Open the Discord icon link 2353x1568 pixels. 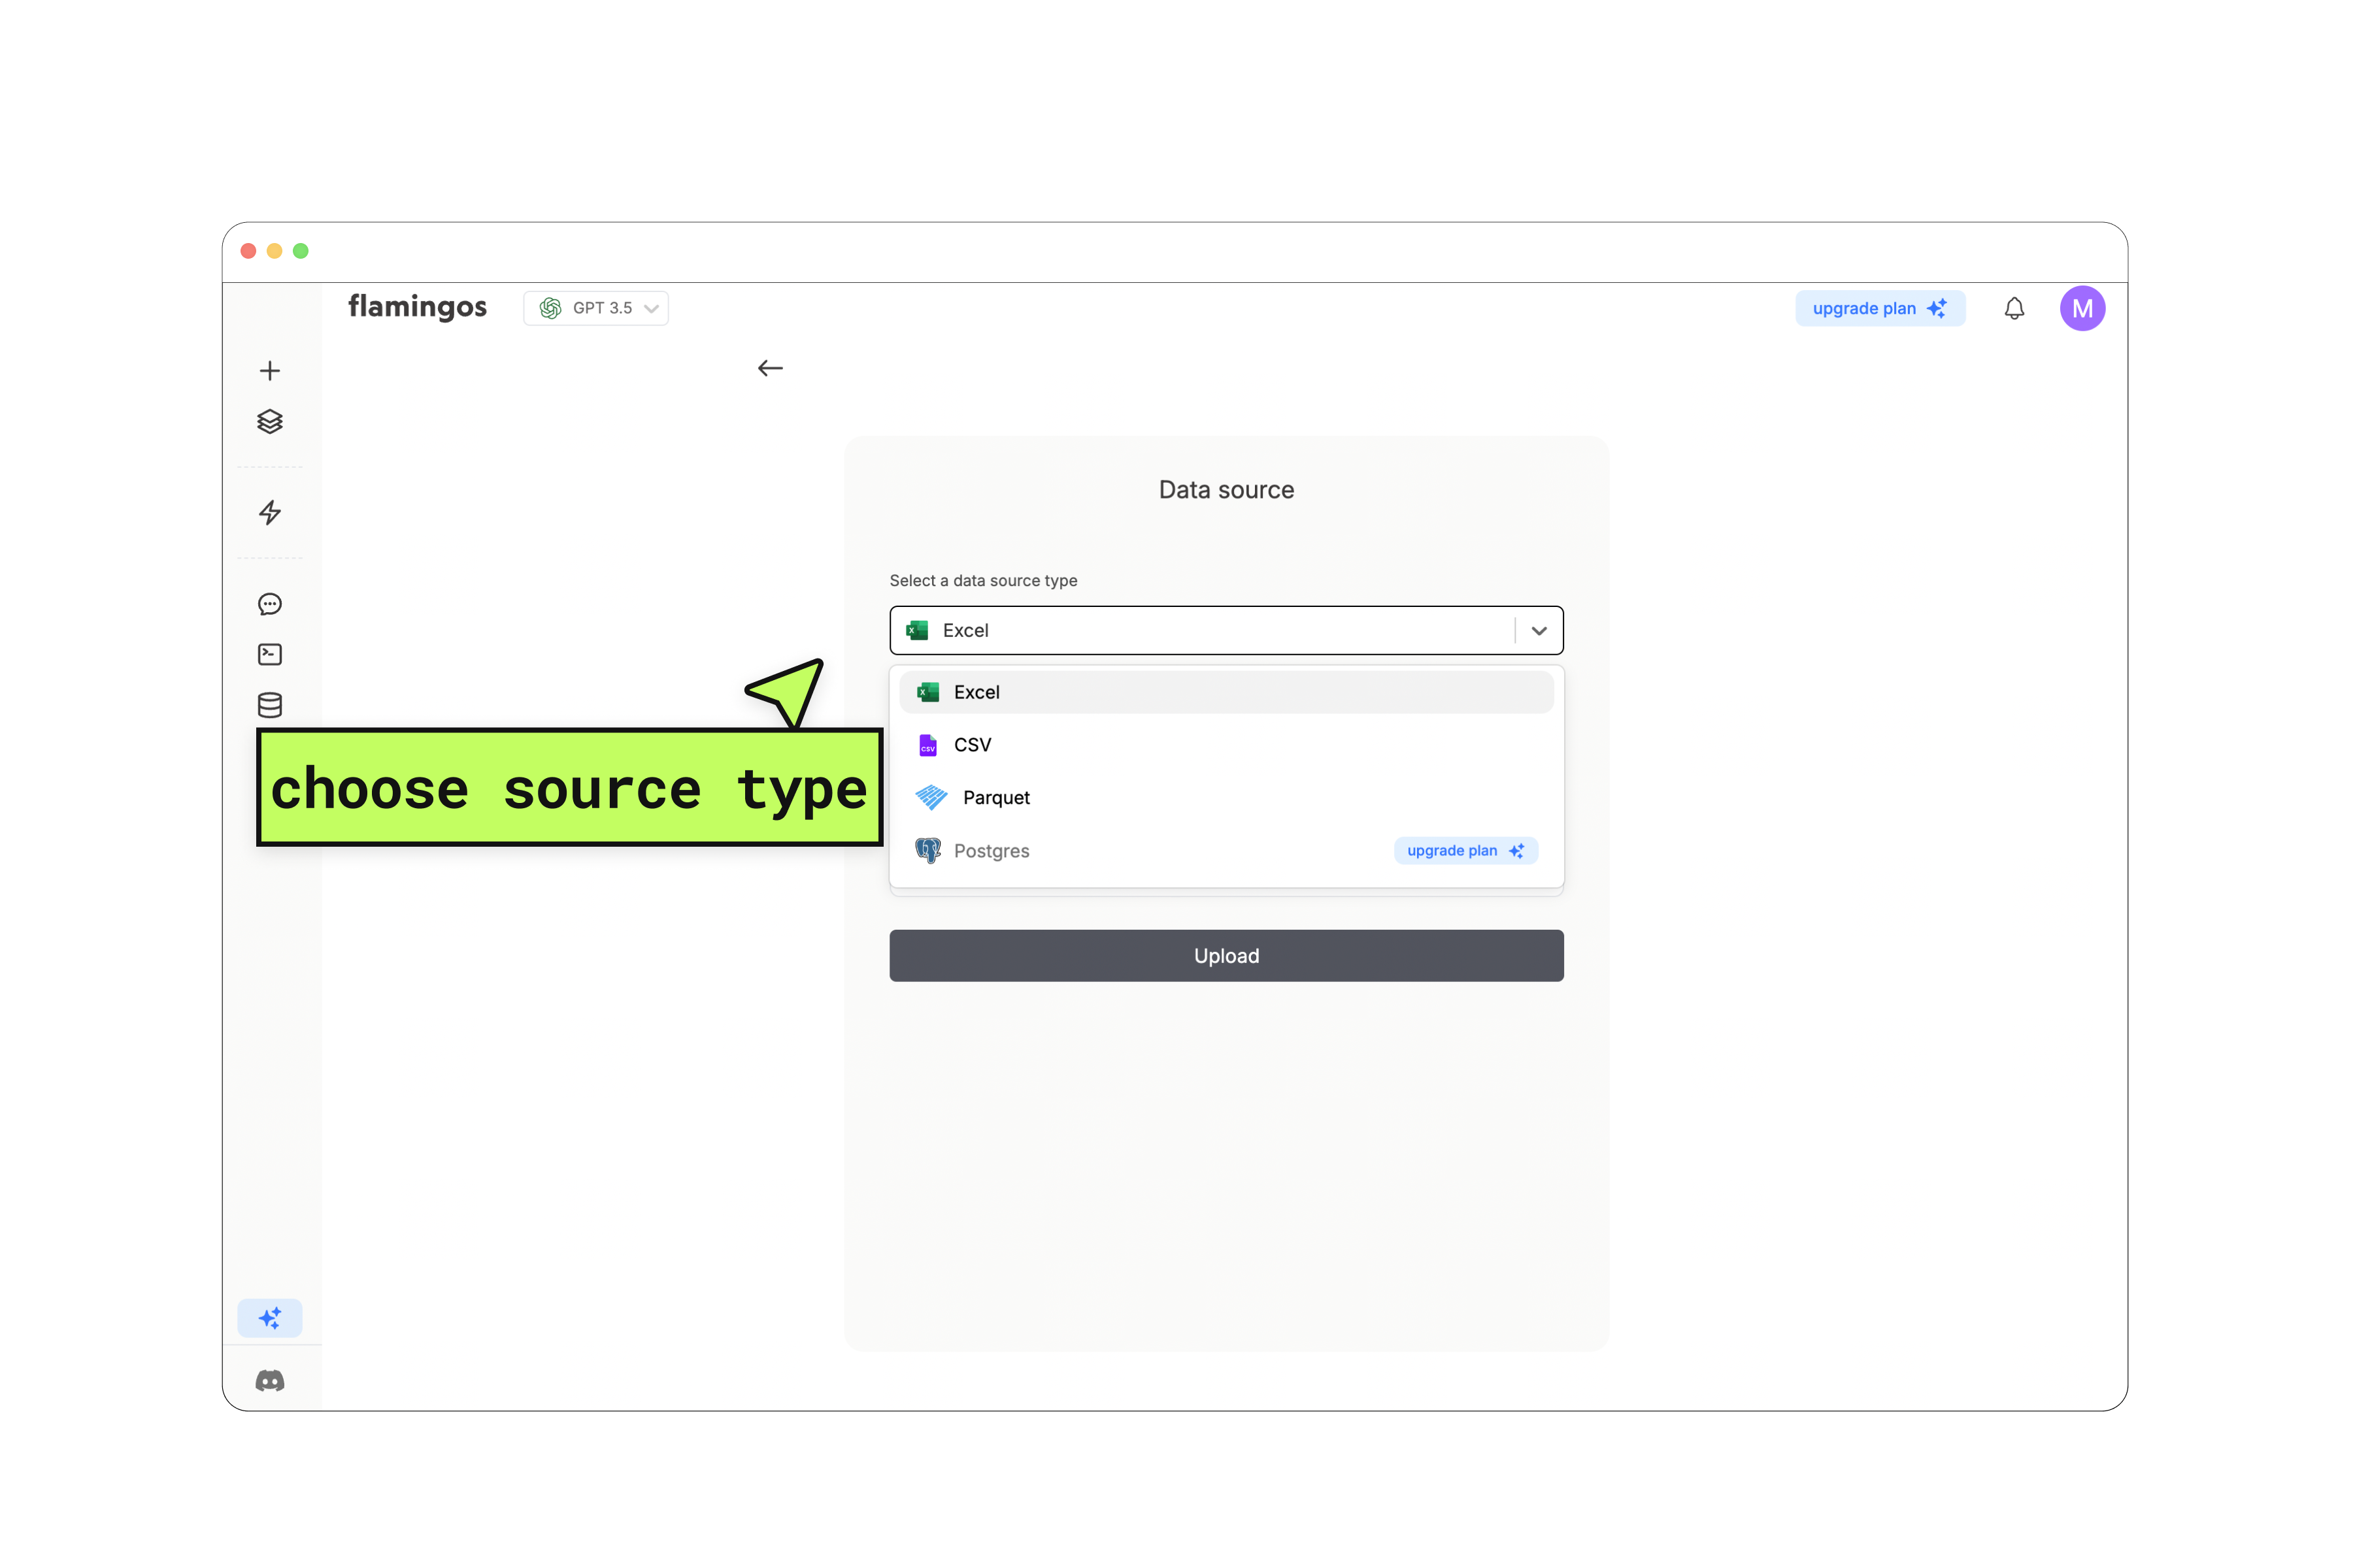click(270, 1381)
